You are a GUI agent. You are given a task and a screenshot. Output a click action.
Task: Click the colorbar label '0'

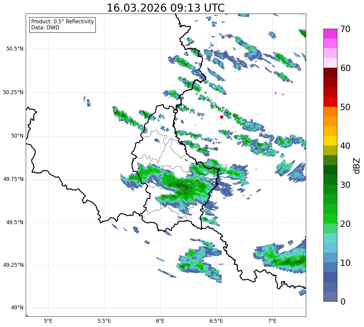343,302
